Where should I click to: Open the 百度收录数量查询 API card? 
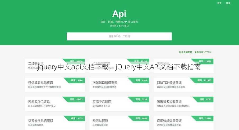[x=183, y=123]
